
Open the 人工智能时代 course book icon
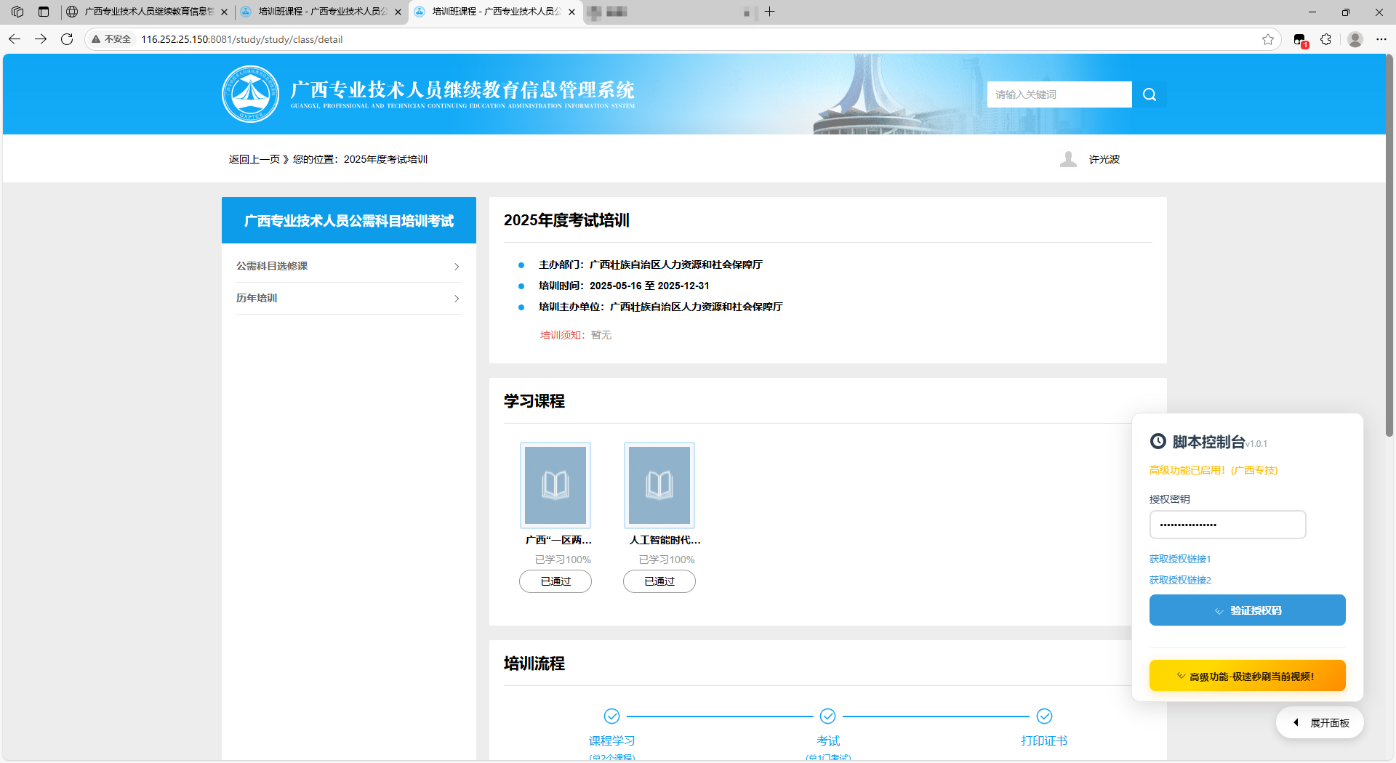pyautogui.click(x=659, y=485)
